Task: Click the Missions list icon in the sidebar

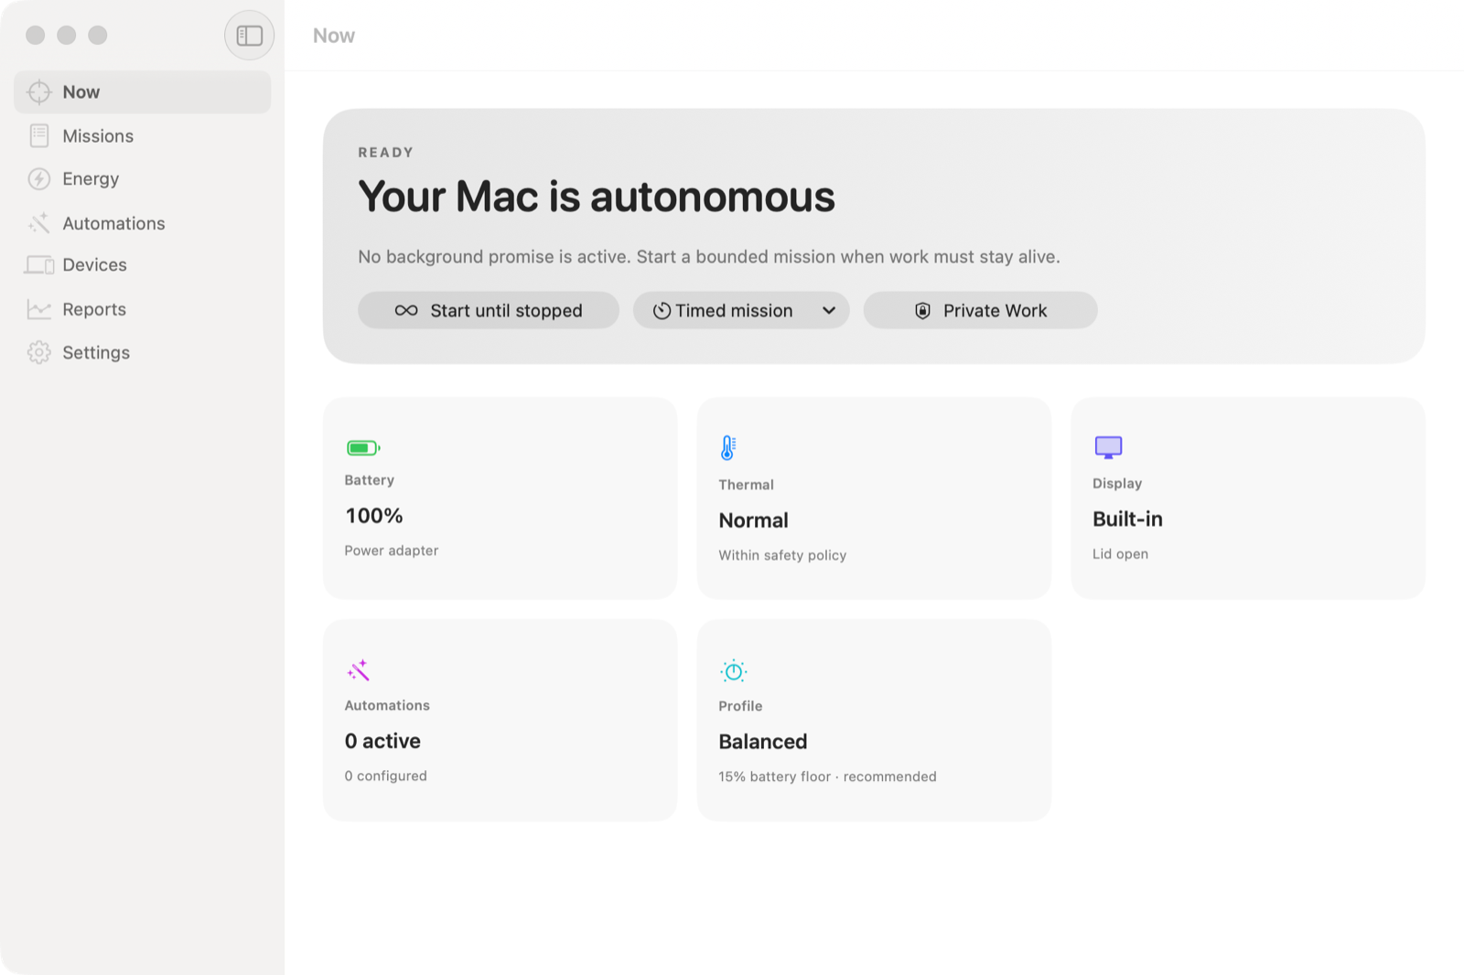Action: click(x=38, y=136)
